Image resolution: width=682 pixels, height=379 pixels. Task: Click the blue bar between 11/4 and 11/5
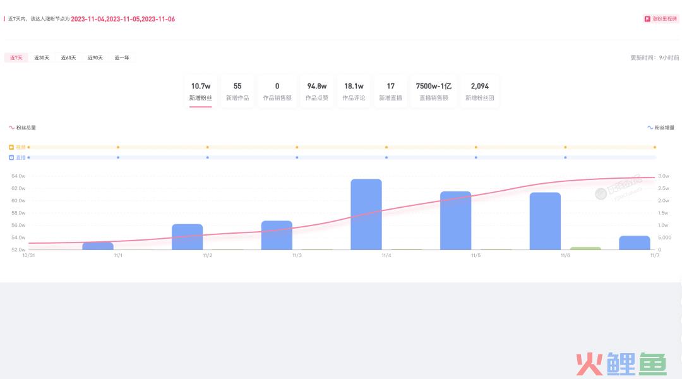tap(456, 220)
